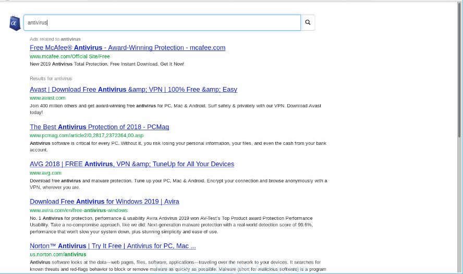Click the Avast 'Join 400 million others' description
Screen dimensions: 463x274
175,109
